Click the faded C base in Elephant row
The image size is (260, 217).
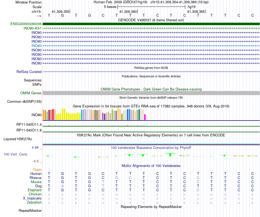[198, 190]
